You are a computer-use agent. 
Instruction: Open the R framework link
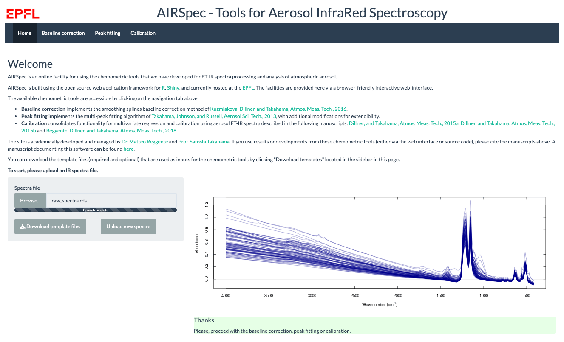click(x=163, y=88)
